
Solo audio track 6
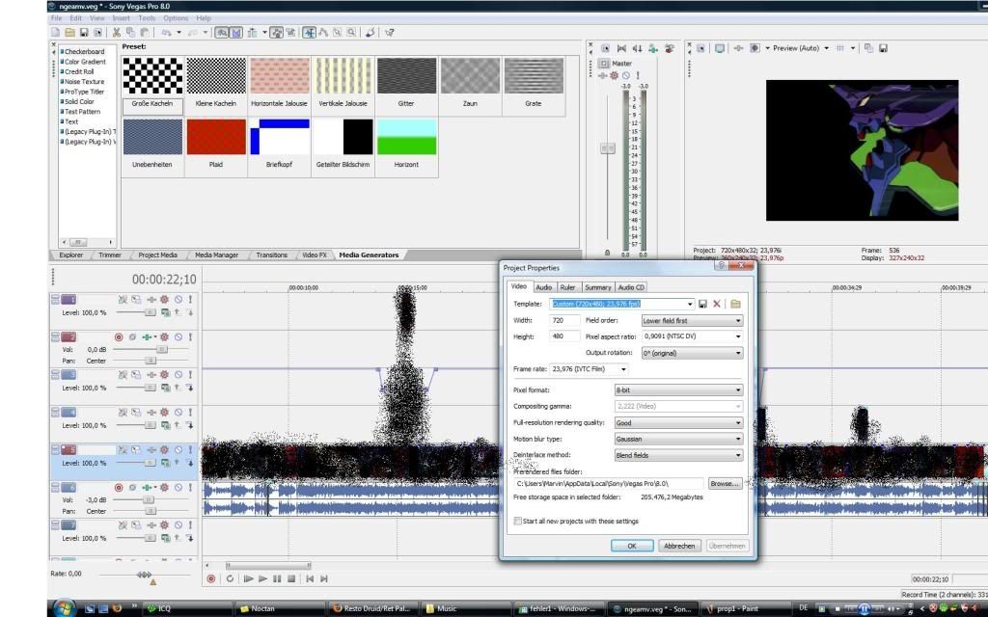tap(190, 488)
